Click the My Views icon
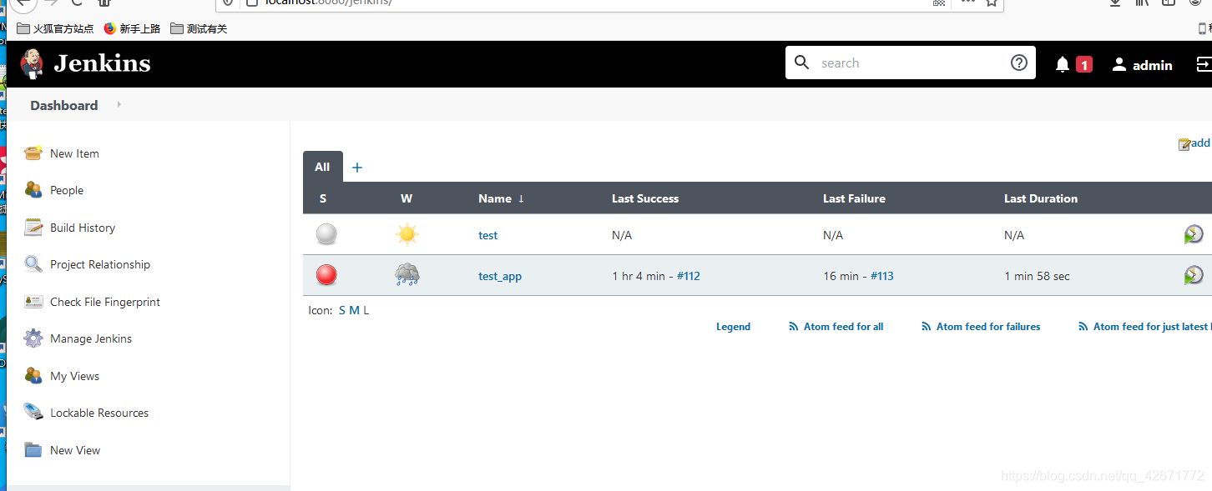Screen dimensions: 1212x491 [33, 375]
